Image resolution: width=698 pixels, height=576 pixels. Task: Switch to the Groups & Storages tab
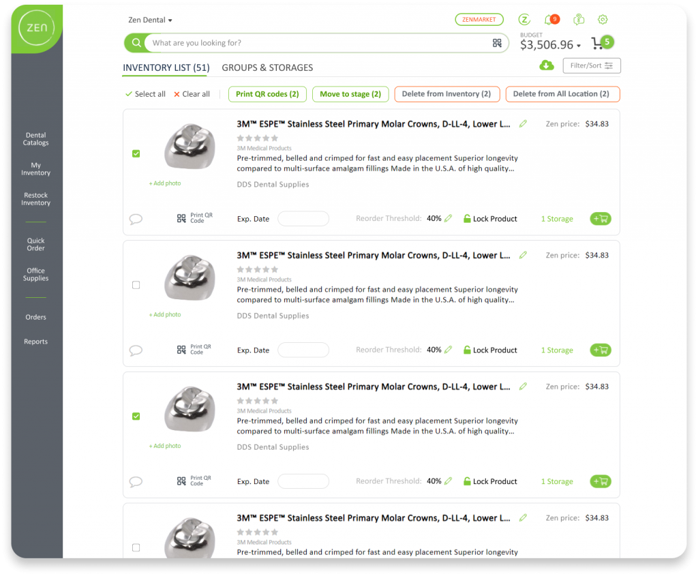[x=267, y=67]
